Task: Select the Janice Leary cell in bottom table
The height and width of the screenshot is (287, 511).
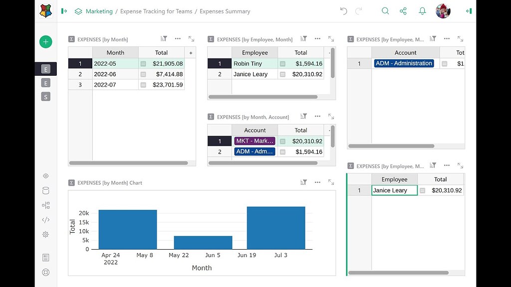Action: pyautogui.click(x=394, y=190)
